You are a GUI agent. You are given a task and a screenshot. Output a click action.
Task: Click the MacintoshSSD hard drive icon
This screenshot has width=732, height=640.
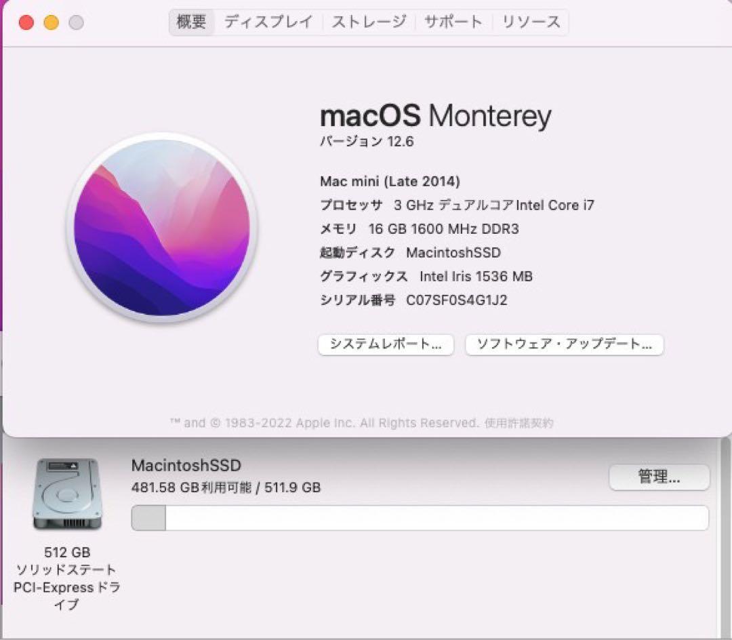(67, 494)
